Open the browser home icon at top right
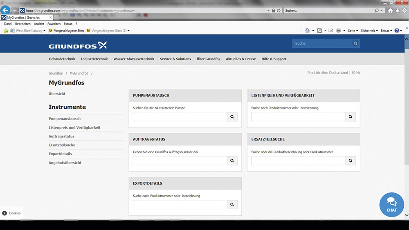This screenshot has height=230, width=409. click(390, 11)
